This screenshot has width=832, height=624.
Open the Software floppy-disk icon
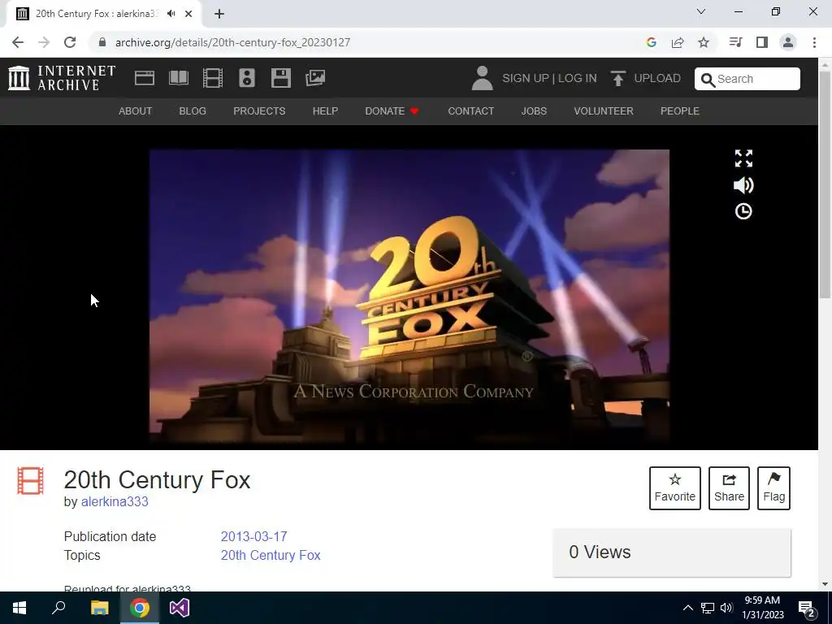(280, 78)
